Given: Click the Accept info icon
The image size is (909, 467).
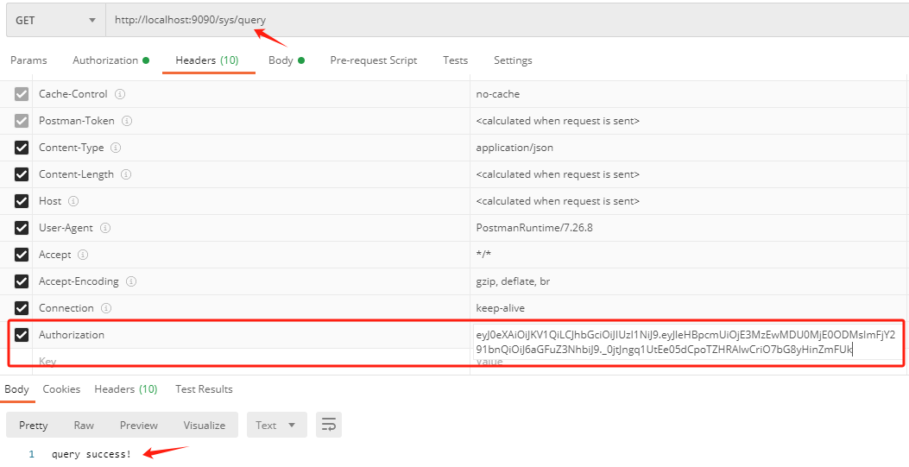Looking at the screenshot, I should pos(83,255).
